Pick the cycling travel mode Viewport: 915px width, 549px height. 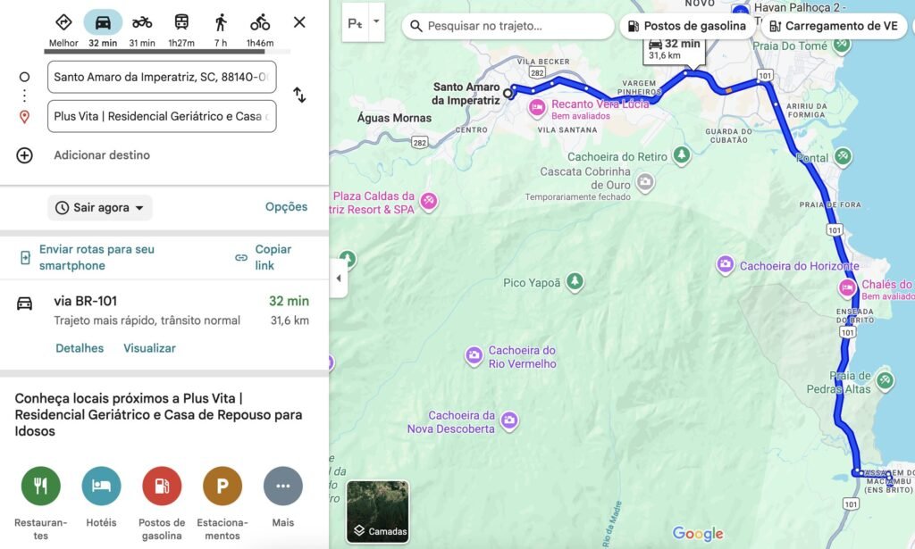click(x=260, y=23)
